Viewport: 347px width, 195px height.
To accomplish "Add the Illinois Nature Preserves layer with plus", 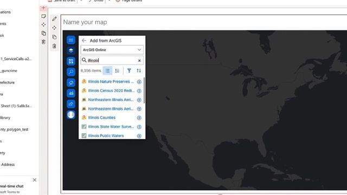I will click(139, 82).
